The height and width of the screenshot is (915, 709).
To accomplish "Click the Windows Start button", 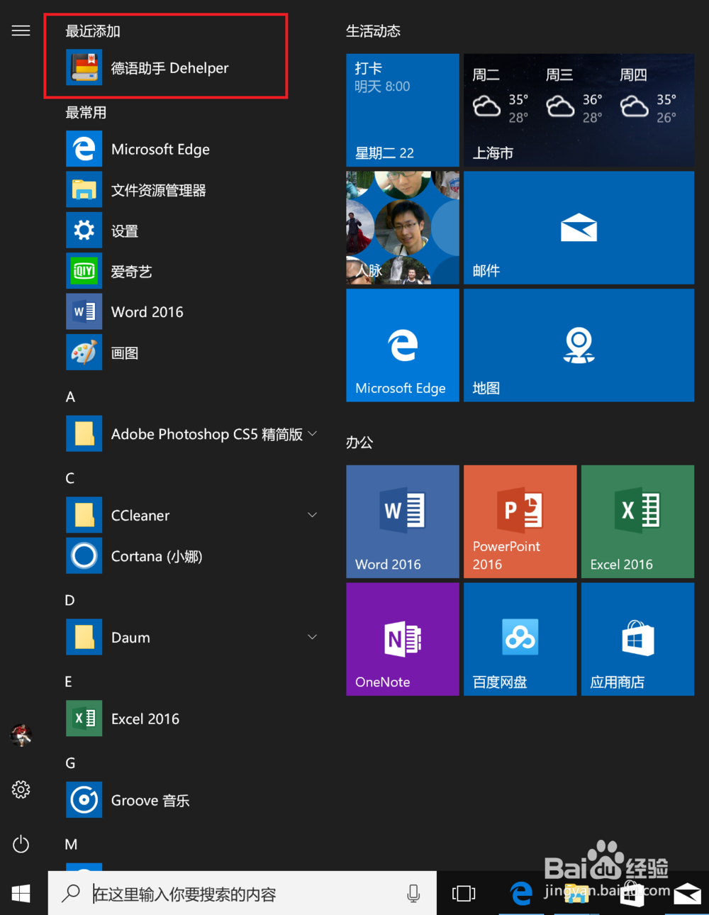I will coord(21,894).
